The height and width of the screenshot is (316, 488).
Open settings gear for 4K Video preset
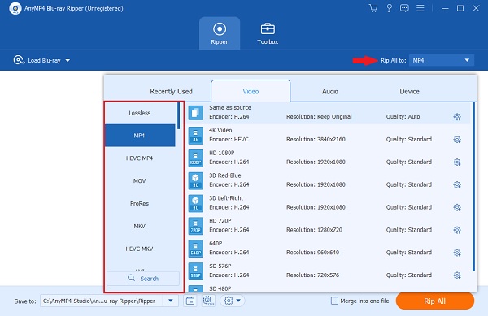(x=457, y=140)
